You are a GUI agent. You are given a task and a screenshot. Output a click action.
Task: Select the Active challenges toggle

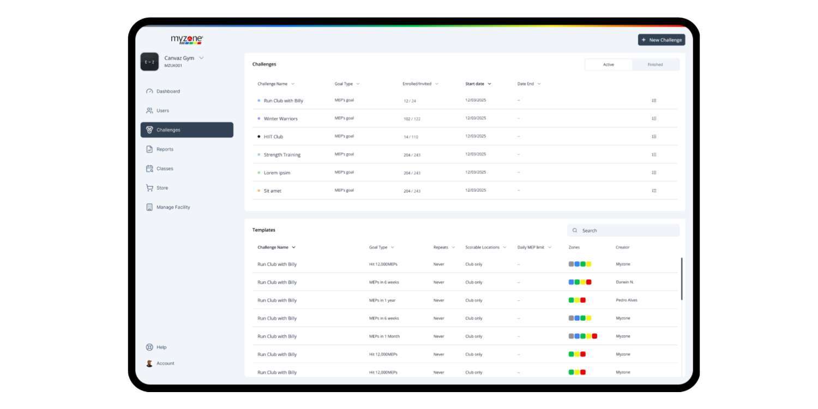point(608,65)
